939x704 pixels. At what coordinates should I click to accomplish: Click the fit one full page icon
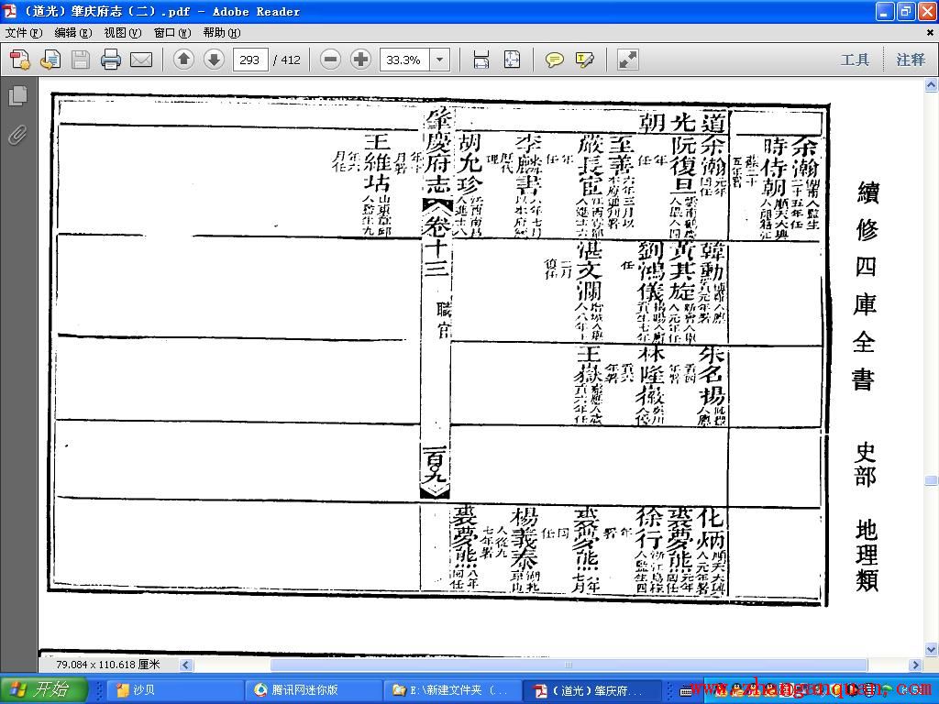tap(512, 60)
